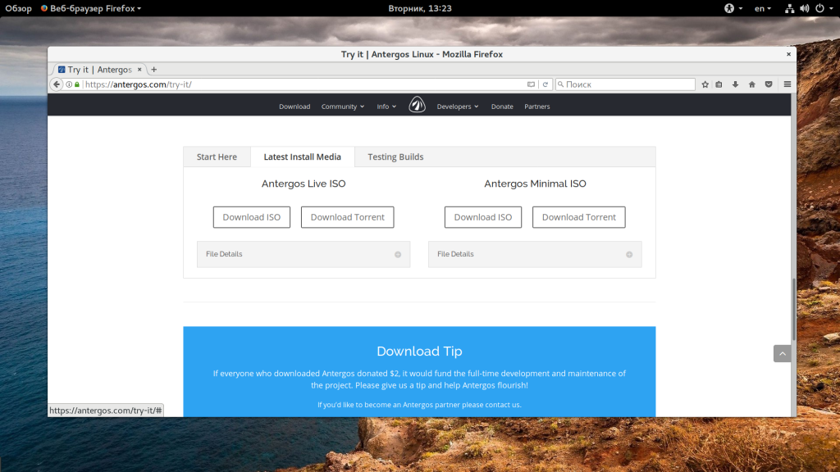Image resolution: width=840 pixels, height=472 pixels.
Task: Open Community dropdown in navbar
Action: (x=343, y=107)
